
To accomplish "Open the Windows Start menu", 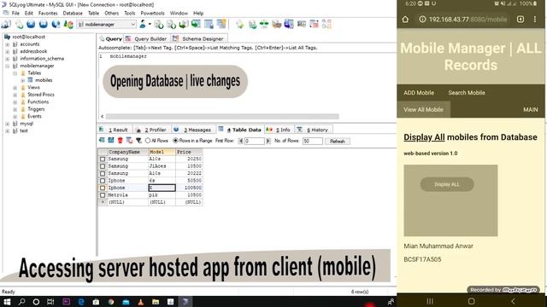I will point(7,301).
